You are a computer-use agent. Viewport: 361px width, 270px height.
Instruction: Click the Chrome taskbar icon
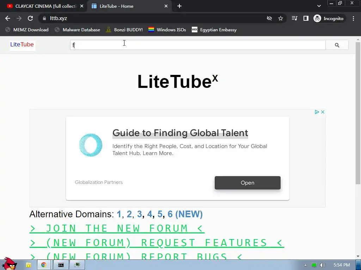(x=43, y=265)
